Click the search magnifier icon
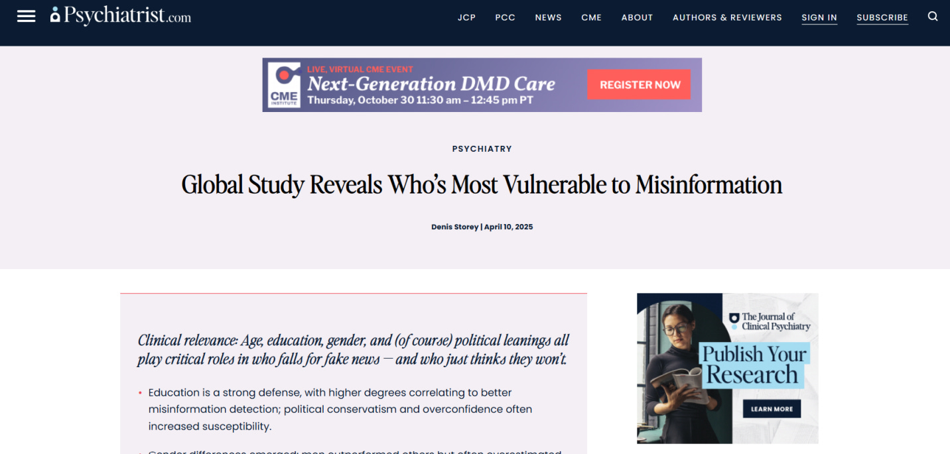 pyautogui.click(x=933, y=15)
